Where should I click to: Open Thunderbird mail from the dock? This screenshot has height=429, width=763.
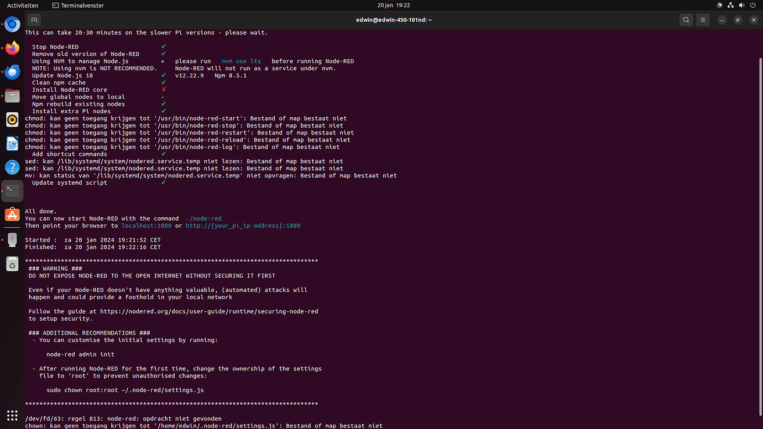click(x=12, y=72)
